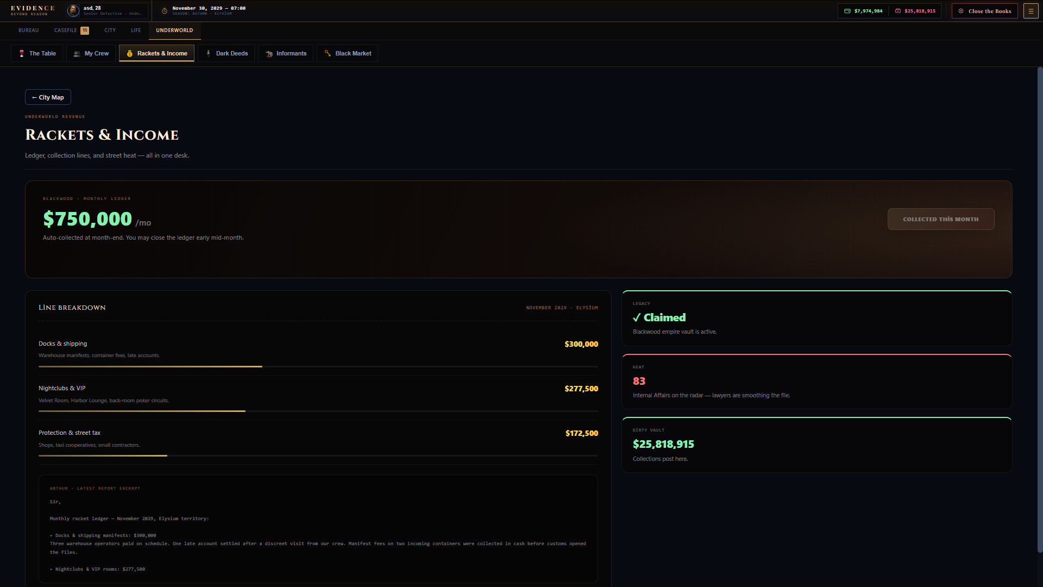Click the Line Breakdown heading
The height and width of the screenshot is (587, 1043).
(x=72, y=308)
